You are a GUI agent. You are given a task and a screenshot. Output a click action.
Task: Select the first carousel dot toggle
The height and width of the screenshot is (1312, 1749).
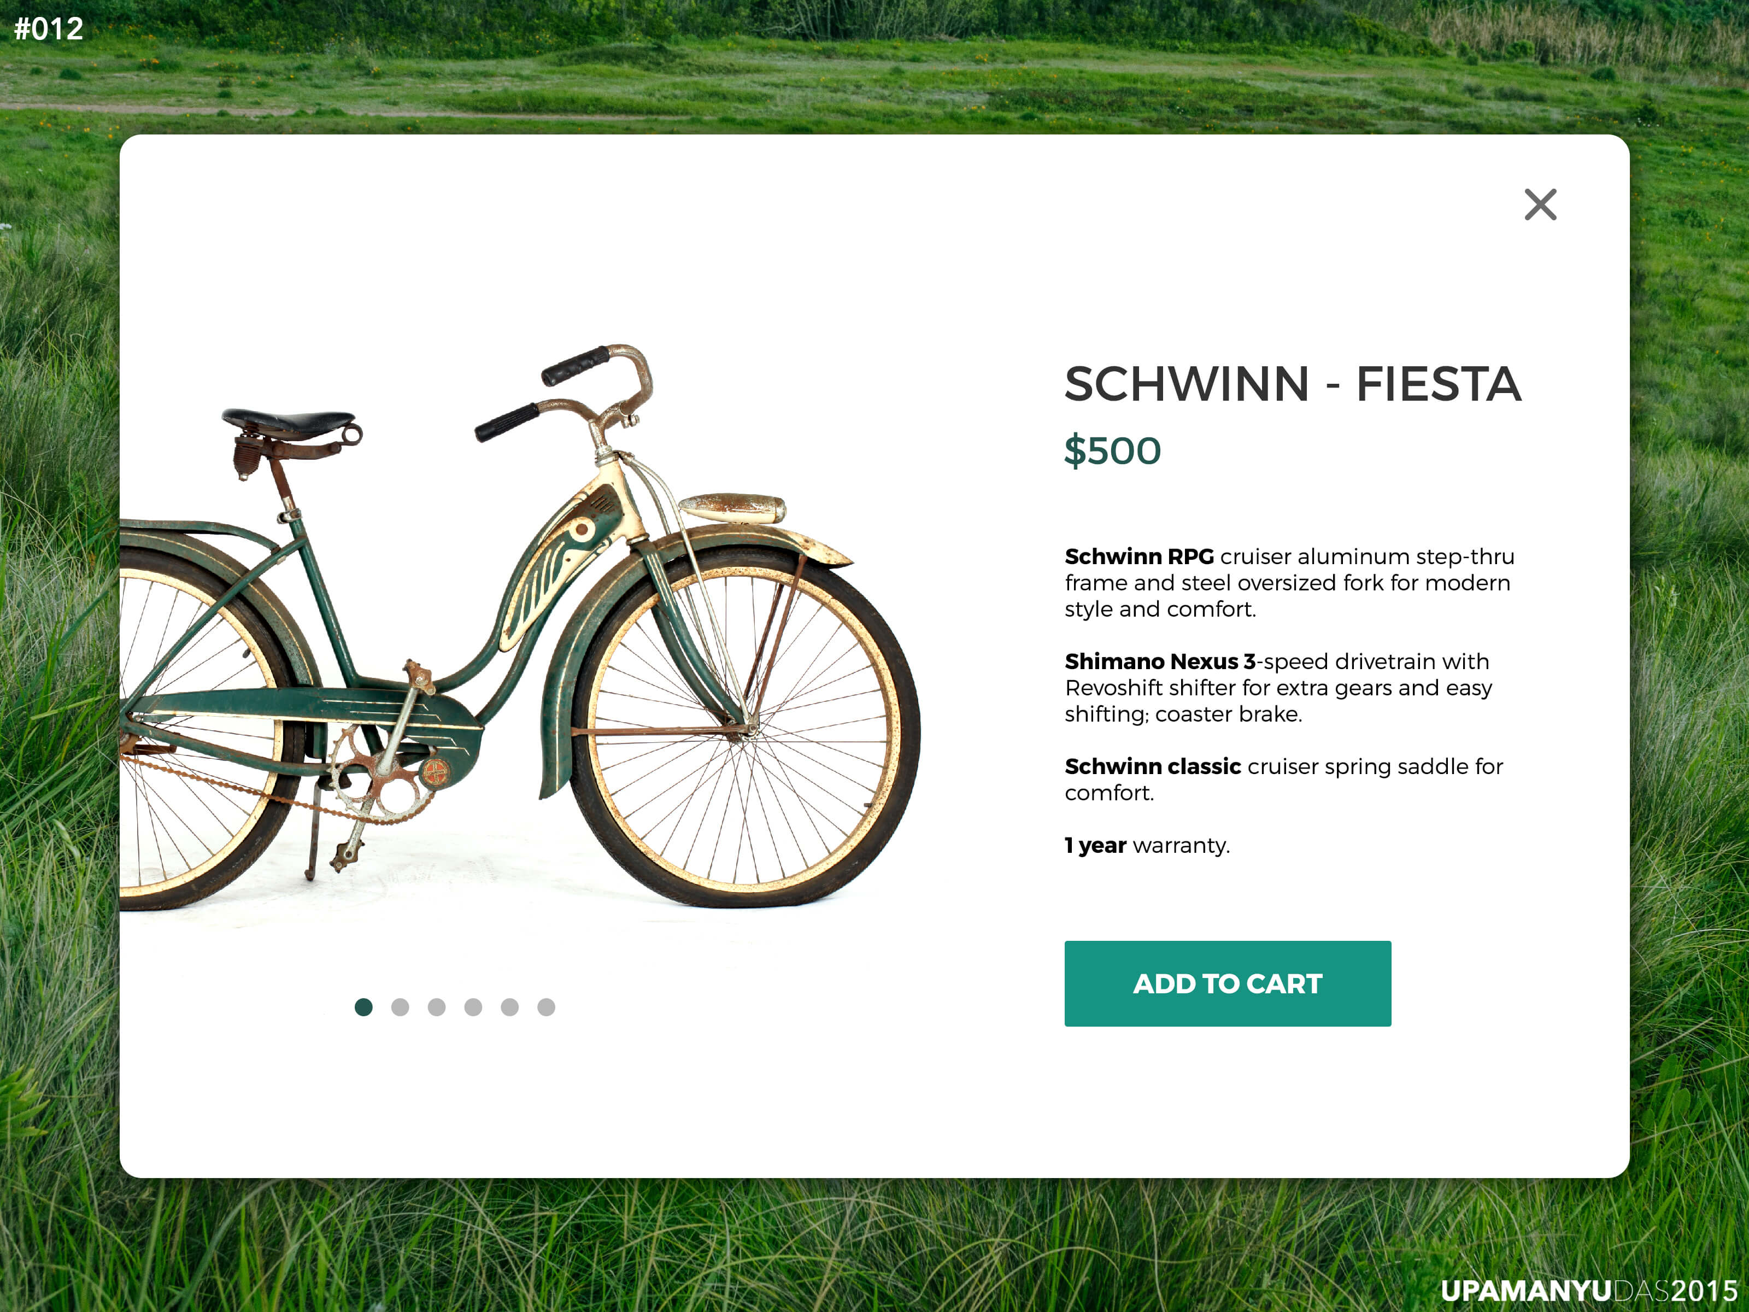[363, 1006]
